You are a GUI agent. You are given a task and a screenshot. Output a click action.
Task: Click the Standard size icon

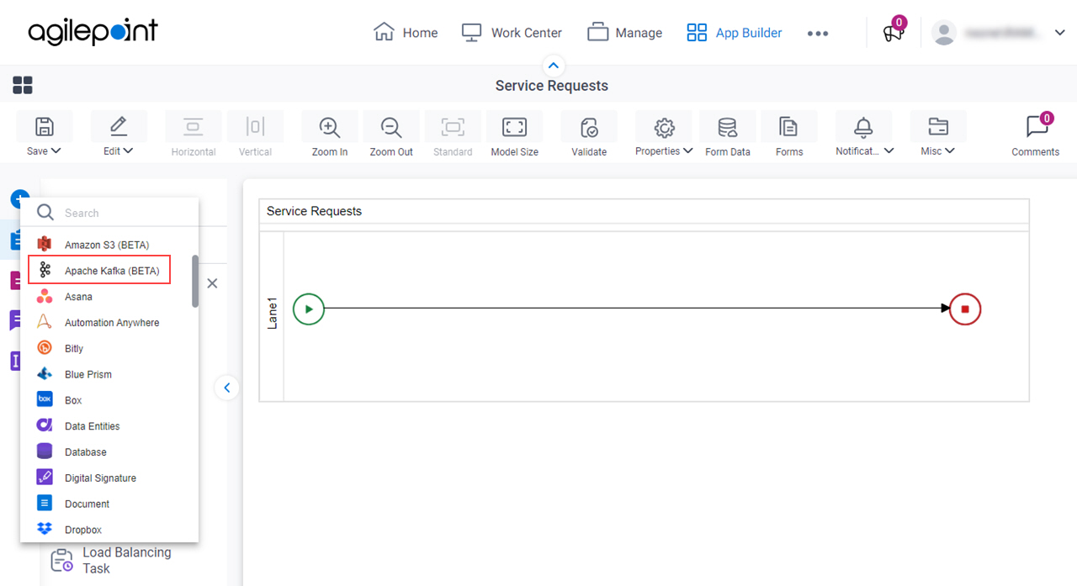[453, 127]
